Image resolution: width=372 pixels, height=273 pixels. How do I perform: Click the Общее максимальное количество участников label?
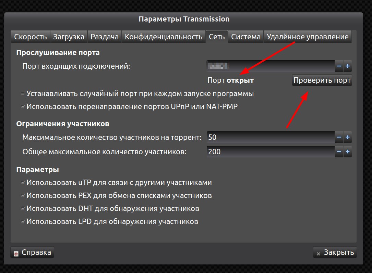click(104, 152)
